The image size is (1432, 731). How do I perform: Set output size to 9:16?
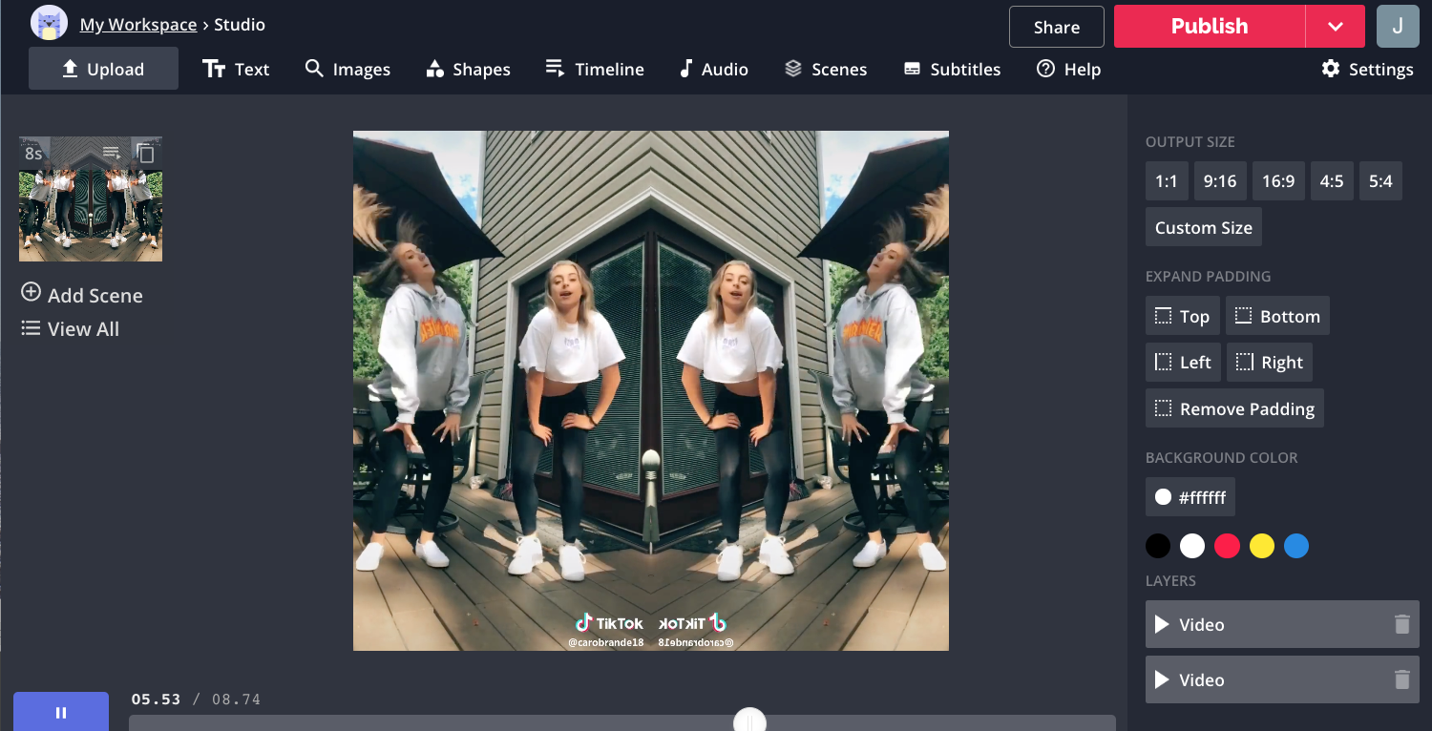tap(1220, 181)
